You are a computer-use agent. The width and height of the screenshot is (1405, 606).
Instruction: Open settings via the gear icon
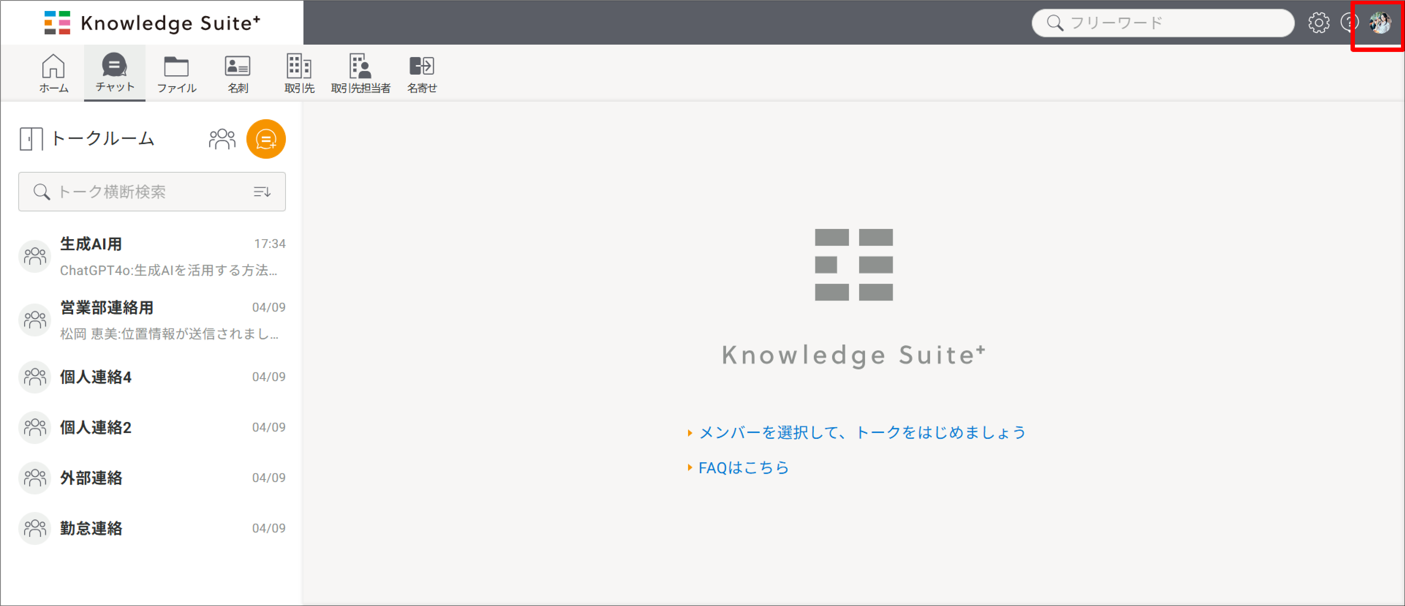tap(1318, 23)
